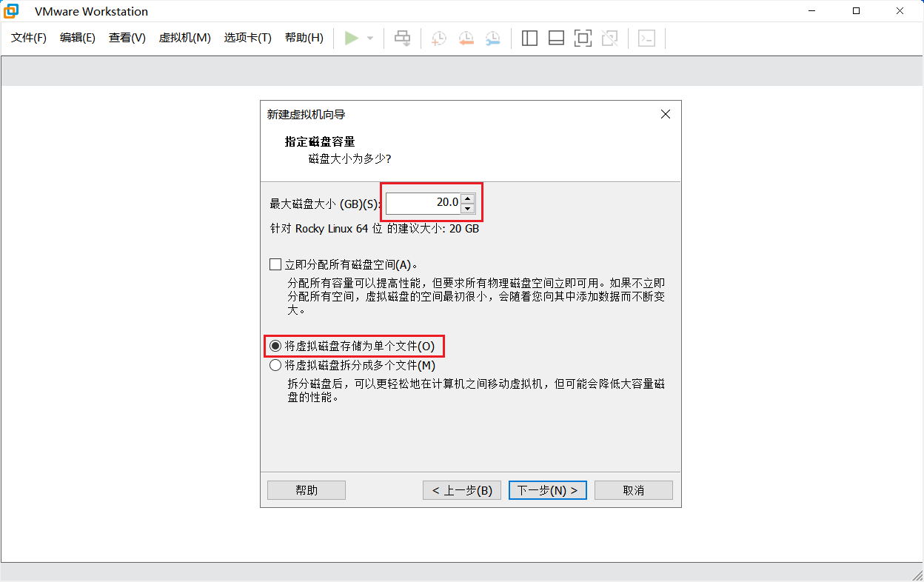
Task: Open the 文件(F) menu
Action: [29, 38]
